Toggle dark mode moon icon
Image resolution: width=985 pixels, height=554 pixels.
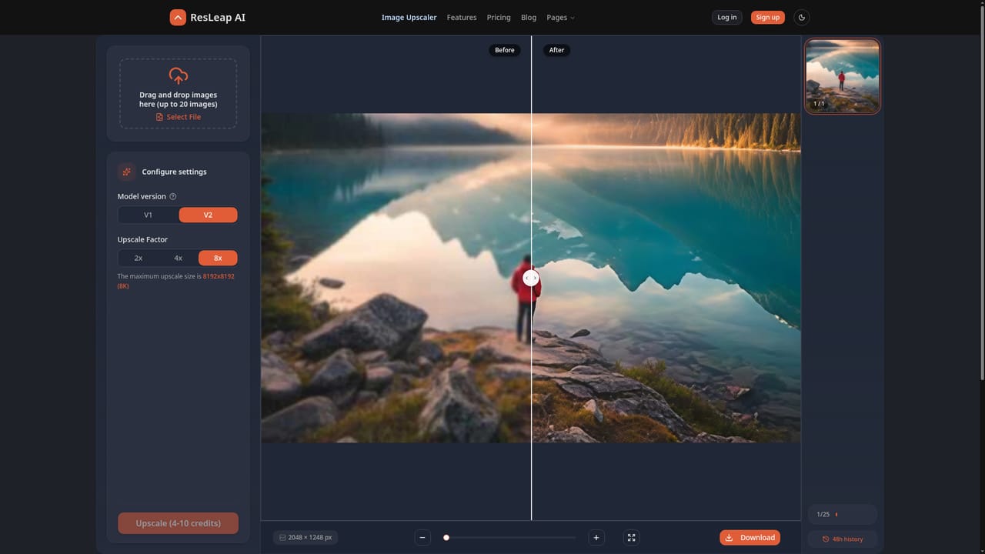point(801,17)
